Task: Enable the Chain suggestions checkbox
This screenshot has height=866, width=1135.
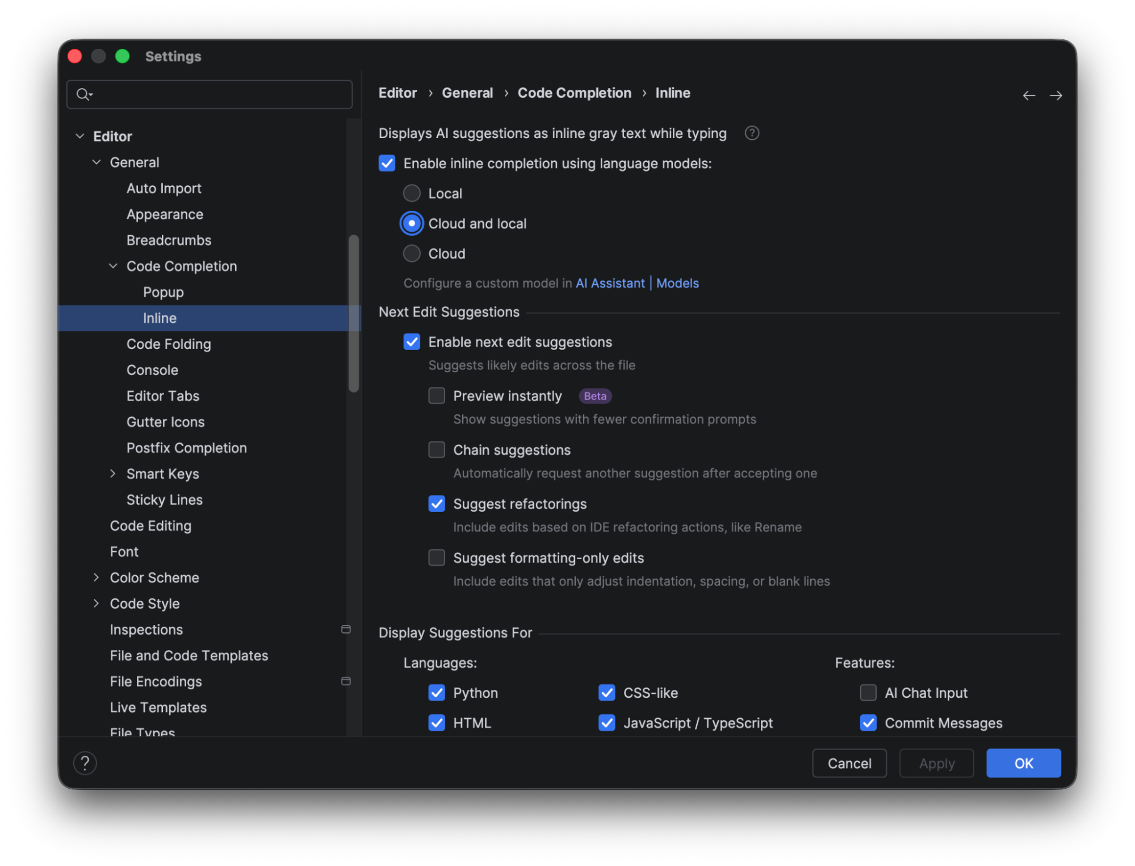Action: [x=436, y=450]
